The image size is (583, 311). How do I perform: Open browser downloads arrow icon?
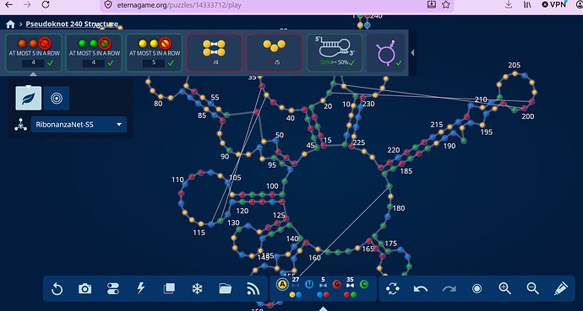click(x=509, y=4)
